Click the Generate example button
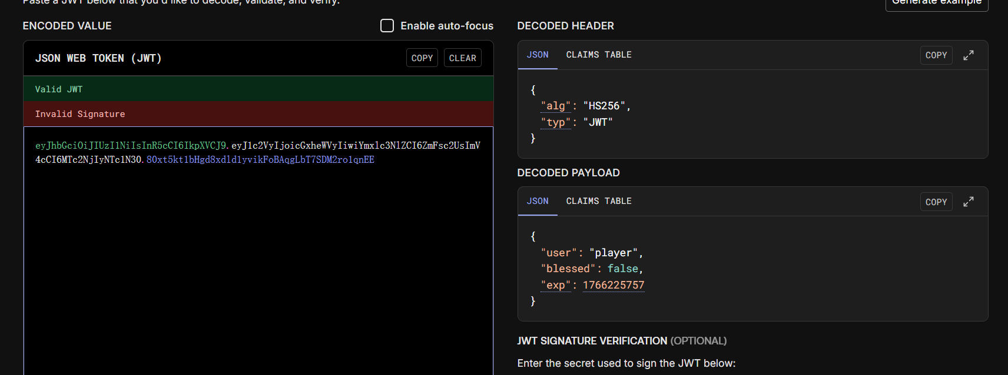The height and width of the screenshot is (375, 1008). pos(937,4)
